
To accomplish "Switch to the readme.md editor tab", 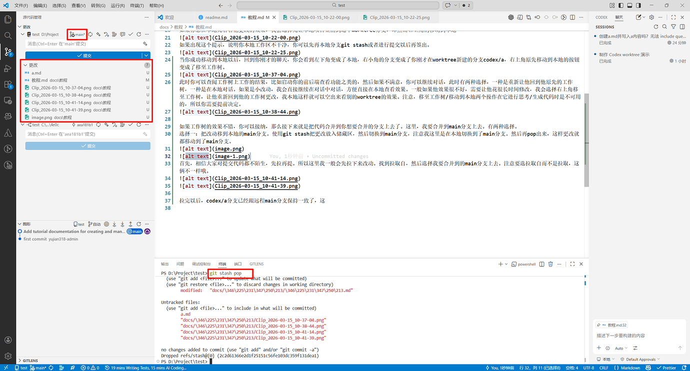I will [x=216, y=17].
